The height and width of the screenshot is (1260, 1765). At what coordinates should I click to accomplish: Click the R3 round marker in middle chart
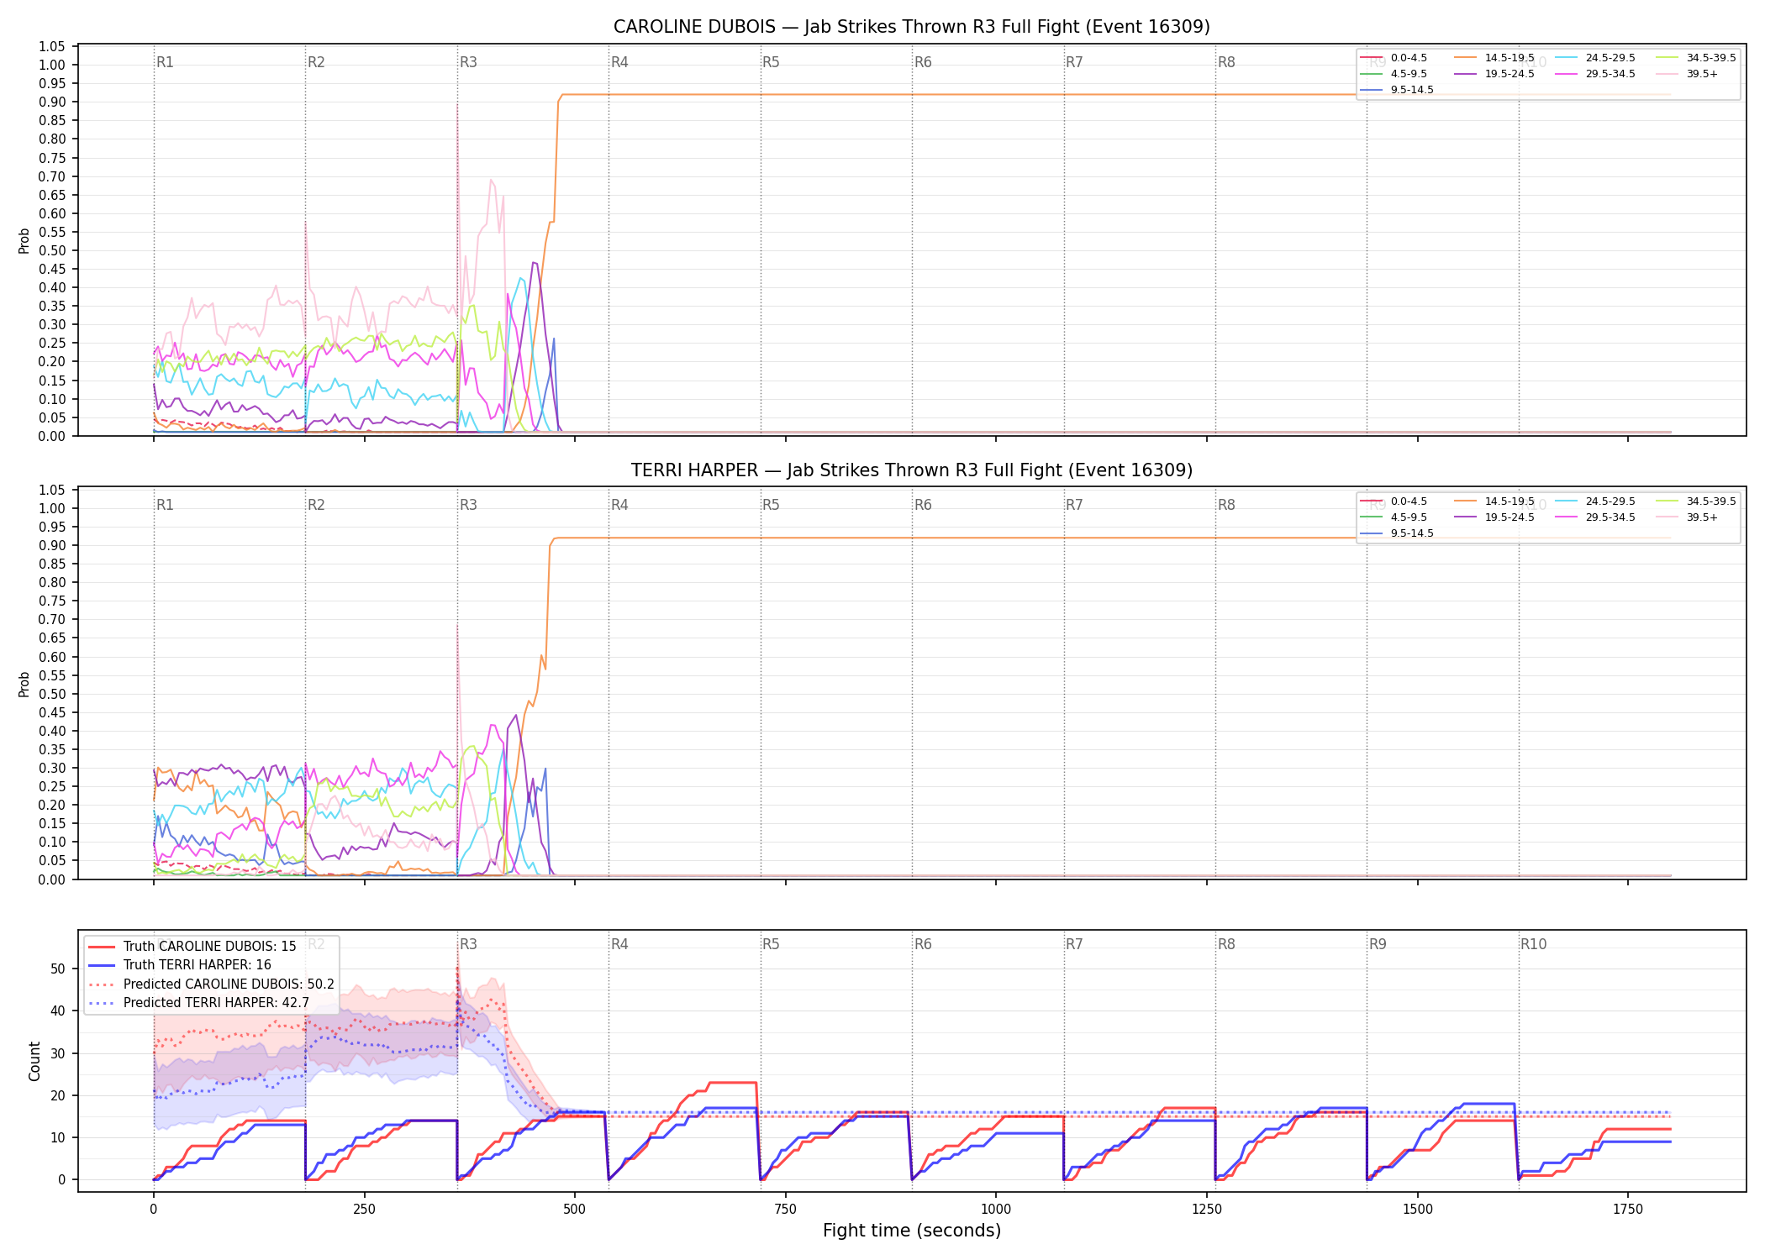coord(468,505)
